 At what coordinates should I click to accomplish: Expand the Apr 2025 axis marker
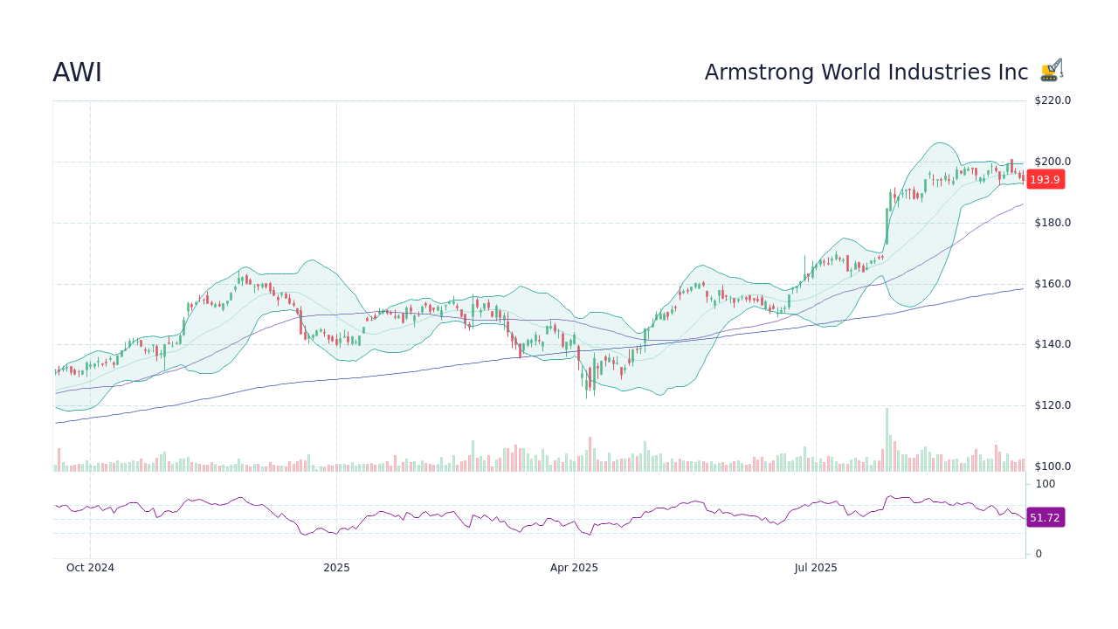click(x=574, y=567)
